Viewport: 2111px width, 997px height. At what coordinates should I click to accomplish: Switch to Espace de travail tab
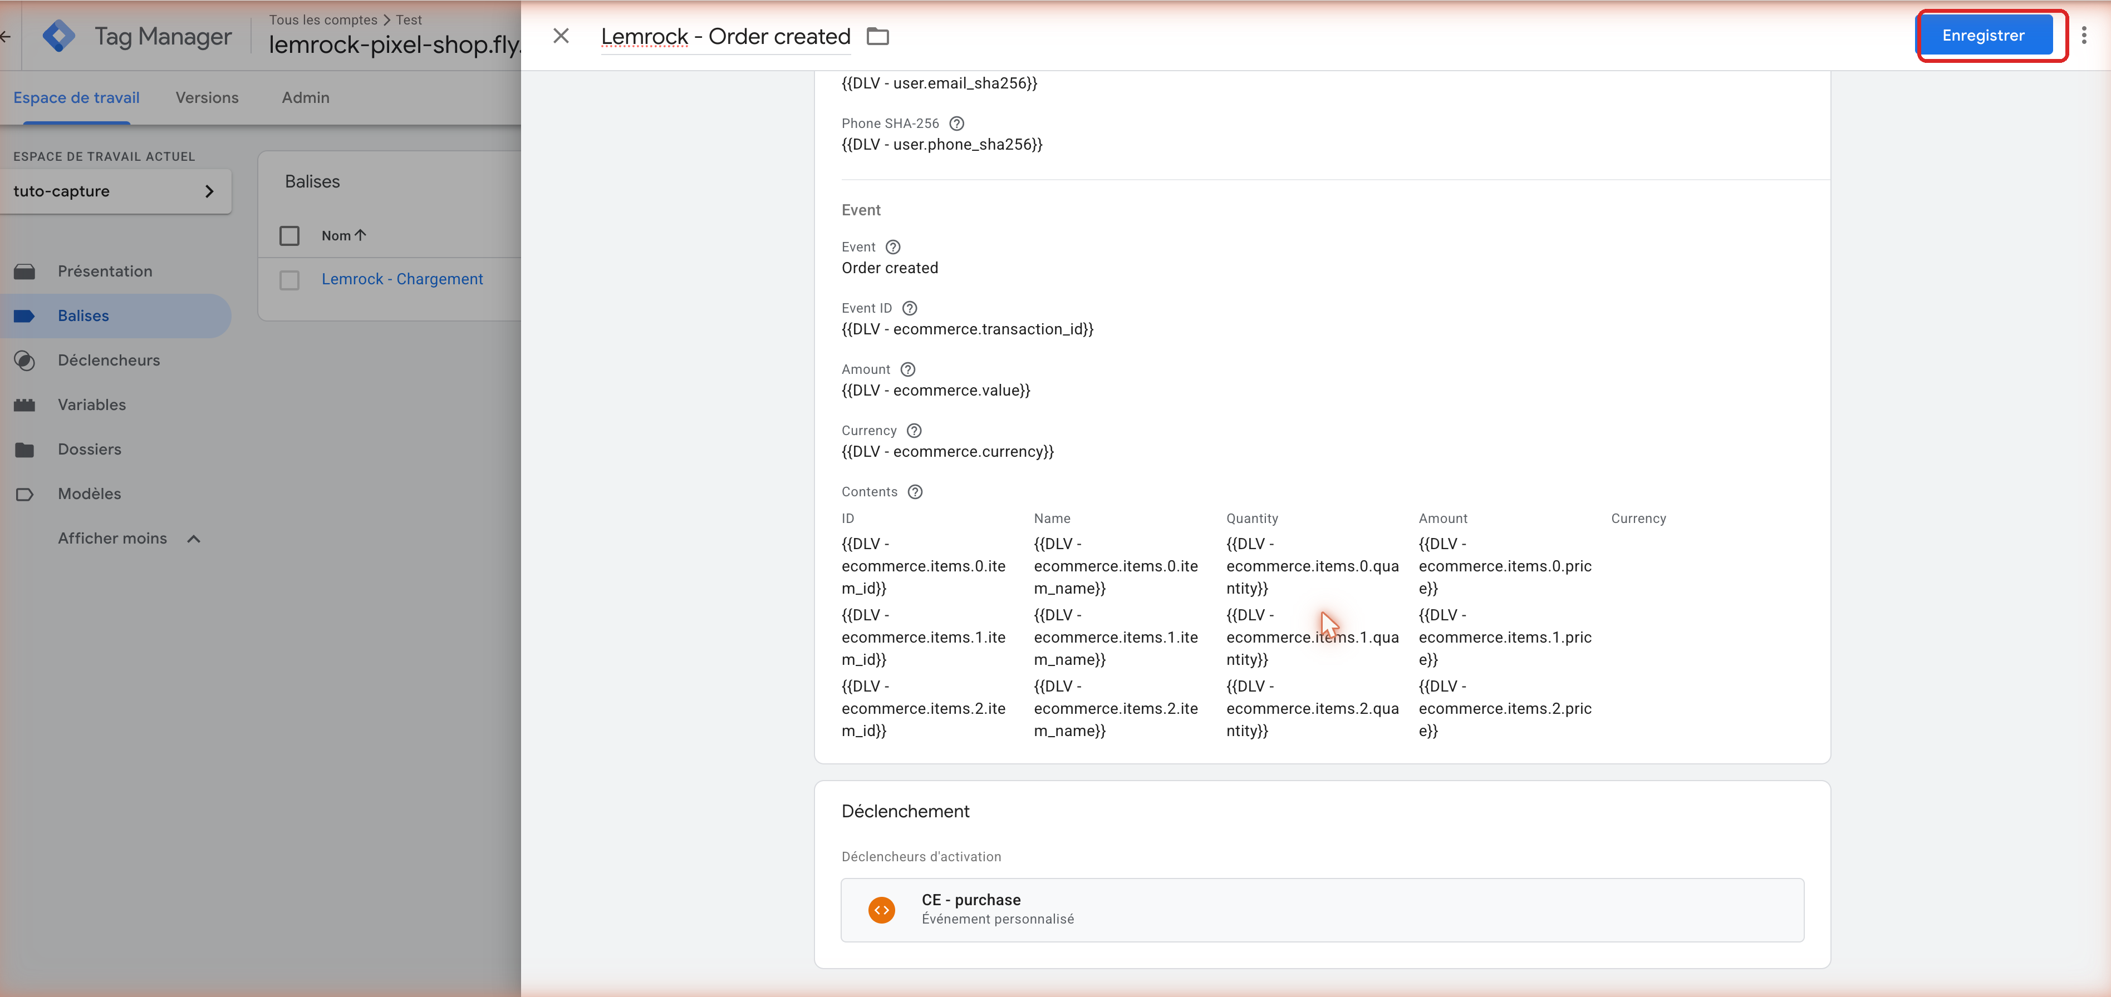pyautogui.click(x=76, y=97)
